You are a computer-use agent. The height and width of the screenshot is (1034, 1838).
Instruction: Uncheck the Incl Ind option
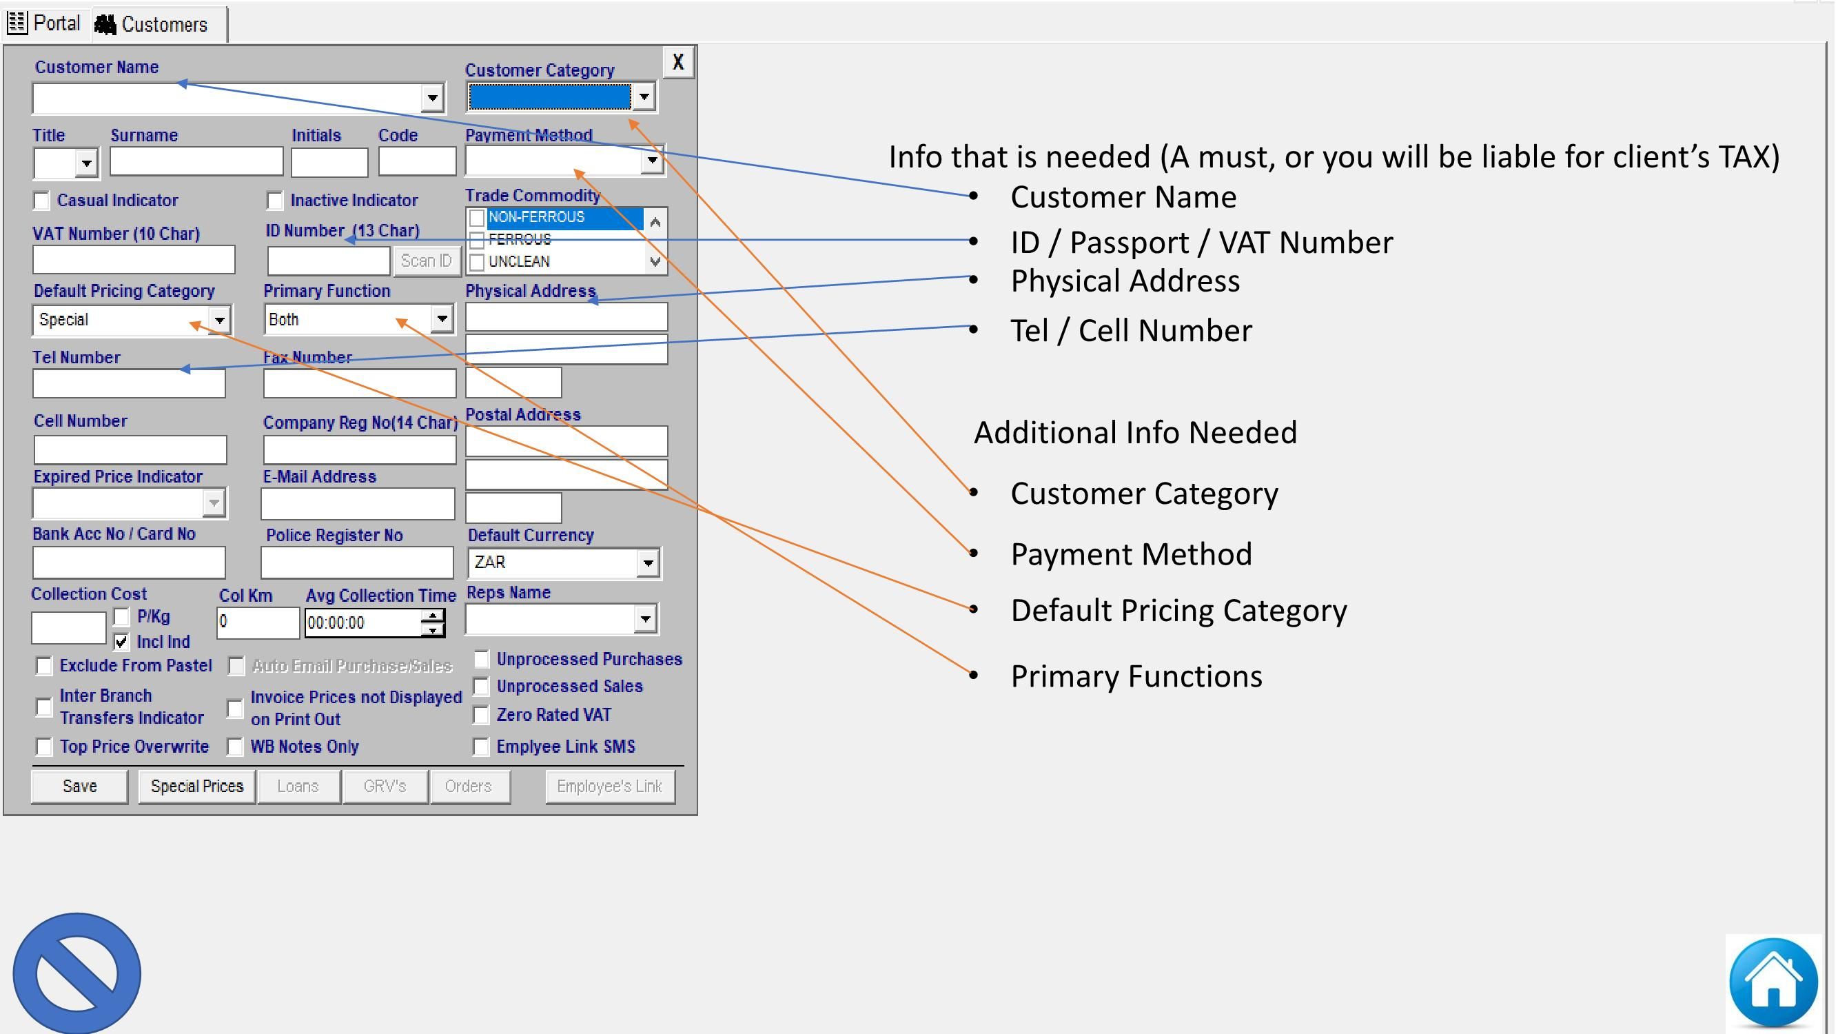[123, 642]
